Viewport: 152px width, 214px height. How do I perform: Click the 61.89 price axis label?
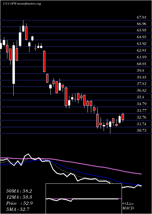tap(142, 57)
